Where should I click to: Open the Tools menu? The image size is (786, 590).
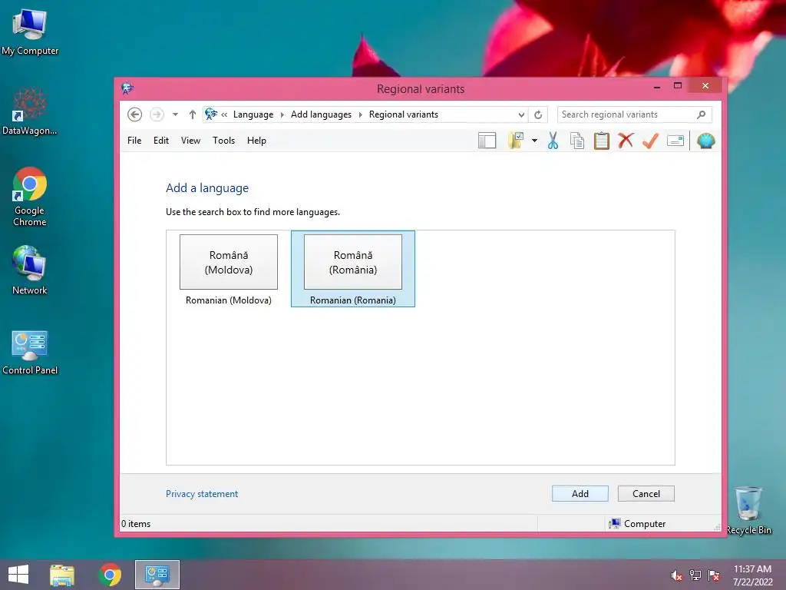click(223, 141)
